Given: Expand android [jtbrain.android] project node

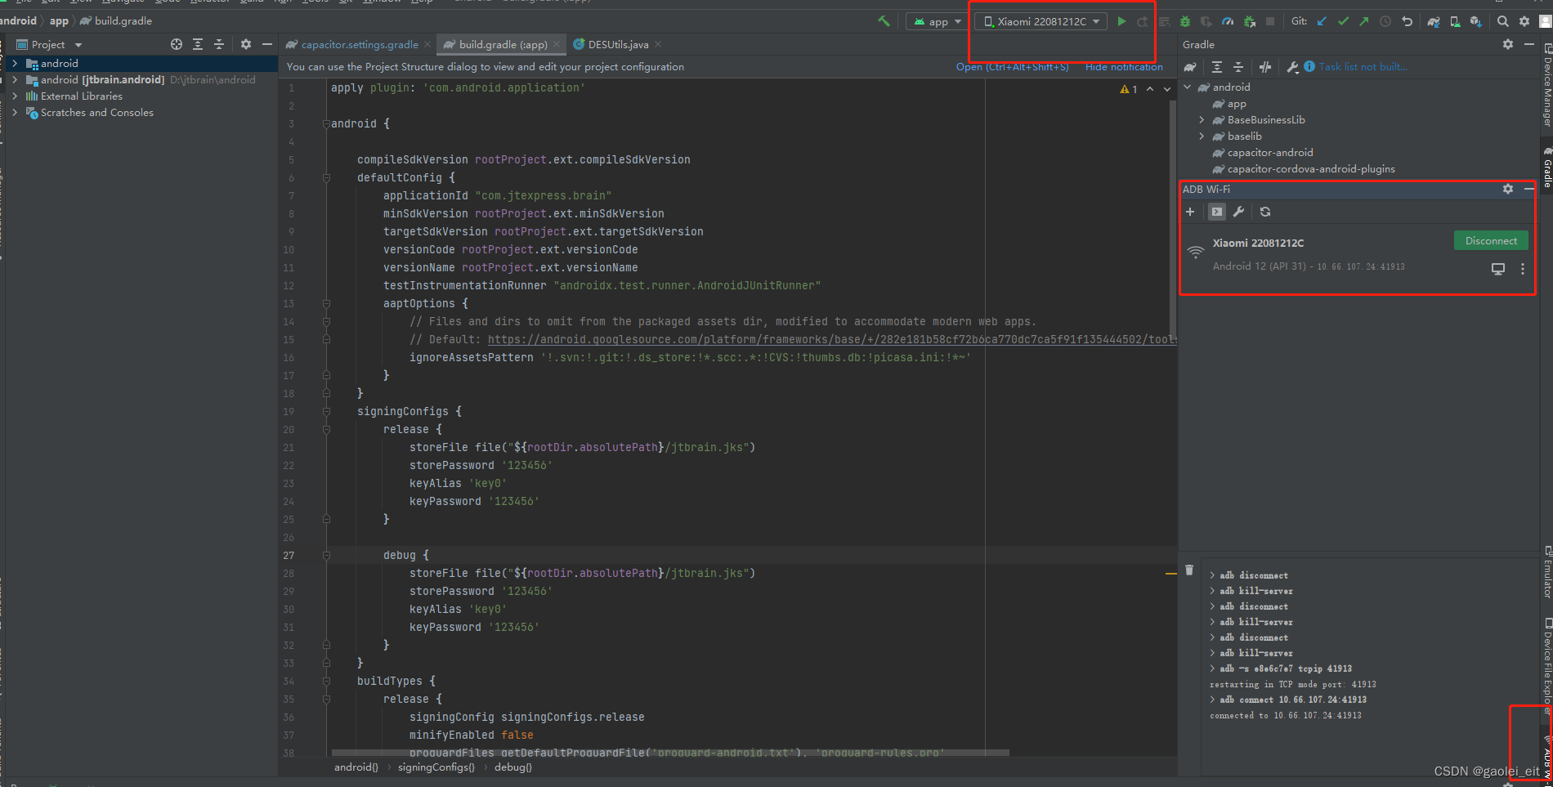Looking at the screenshot, I should (15, 79).
